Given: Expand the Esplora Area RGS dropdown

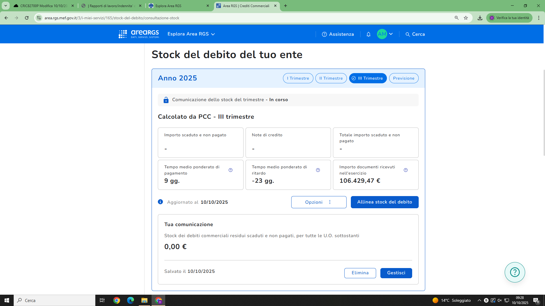Looking at the screenshot, I should pyautogui.click(x=191, y=34).
